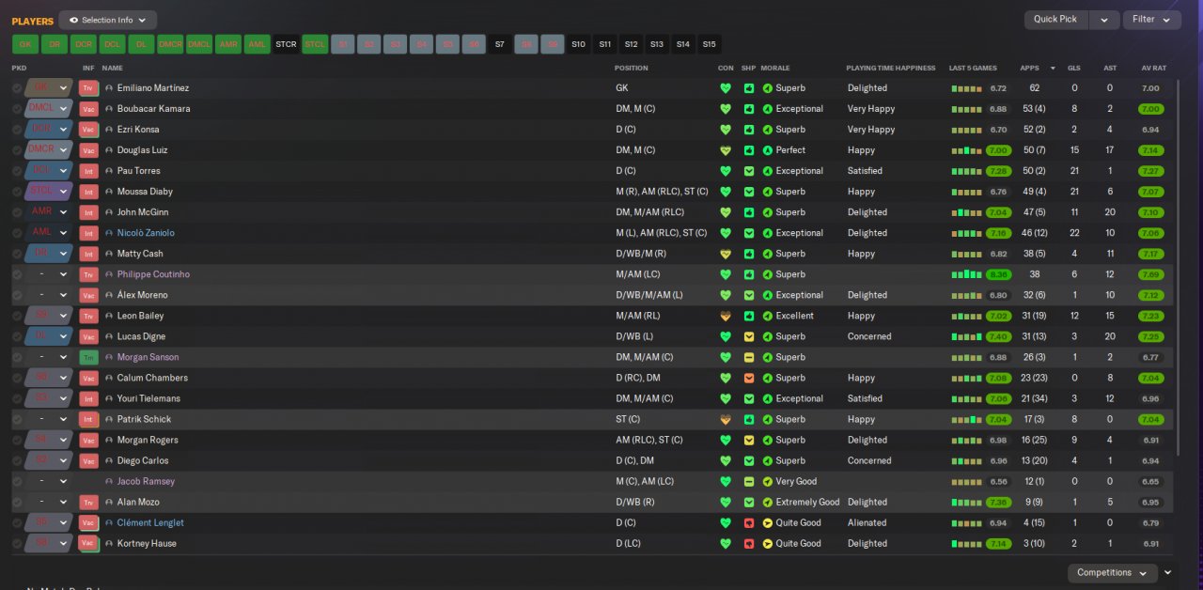Click Philippe Coutinho's last 5 games form bars
This screenshot has width=1203, height=590.
pos(967,274)
